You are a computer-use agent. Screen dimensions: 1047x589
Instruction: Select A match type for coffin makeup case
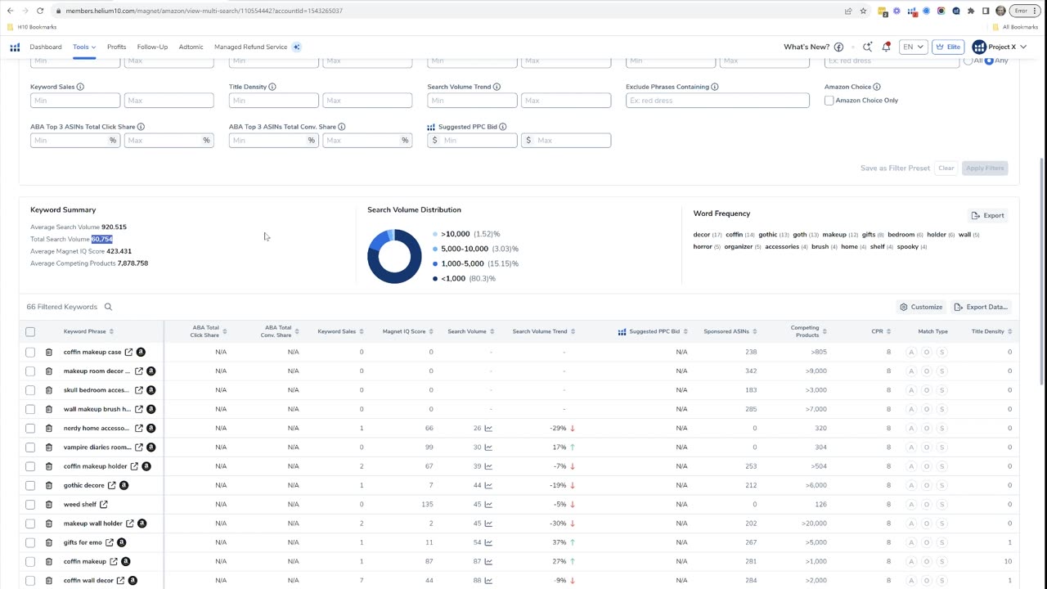pos(911,352)
